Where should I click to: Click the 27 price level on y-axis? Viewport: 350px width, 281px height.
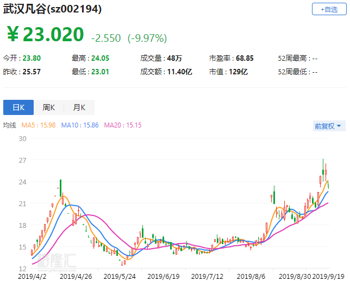click(22, 161)
